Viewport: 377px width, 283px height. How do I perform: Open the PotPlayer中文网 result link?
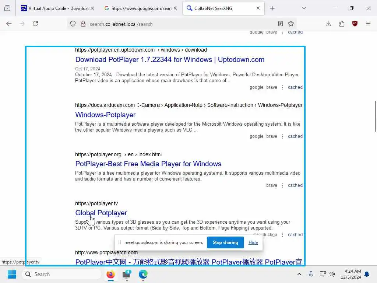(x=188, y=262)
